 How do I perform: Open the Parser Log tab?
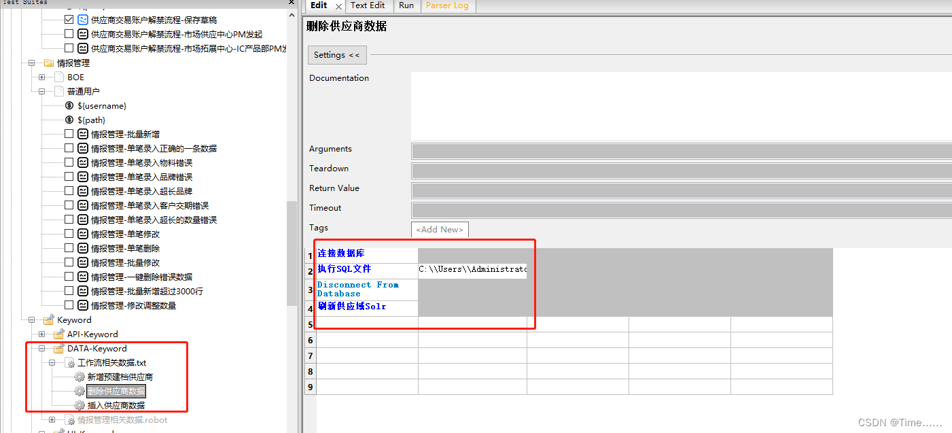click(x=448, y=5)
